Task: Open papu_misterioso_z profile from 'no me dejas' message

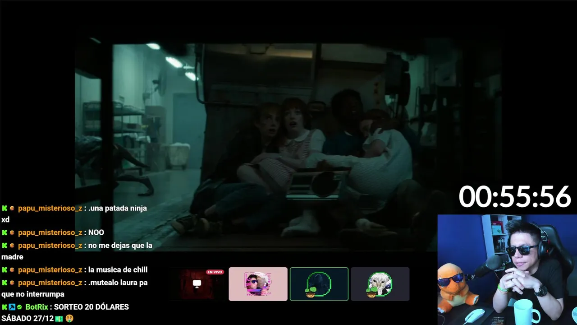Action: (x=50, y=246)
